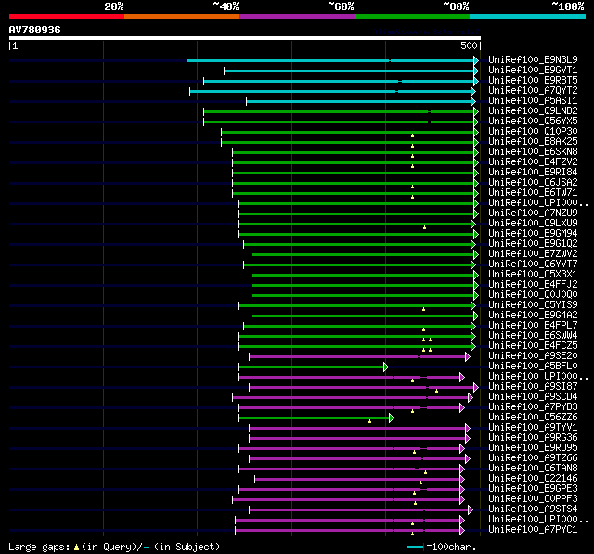
Task: Click the UniRef100_B9RI84 label
Action: click(x=533, y=173)
